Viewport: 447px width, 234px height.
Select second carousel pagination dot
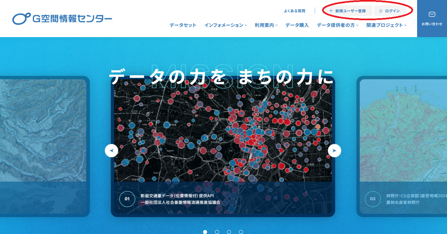(x=217, y=232)
